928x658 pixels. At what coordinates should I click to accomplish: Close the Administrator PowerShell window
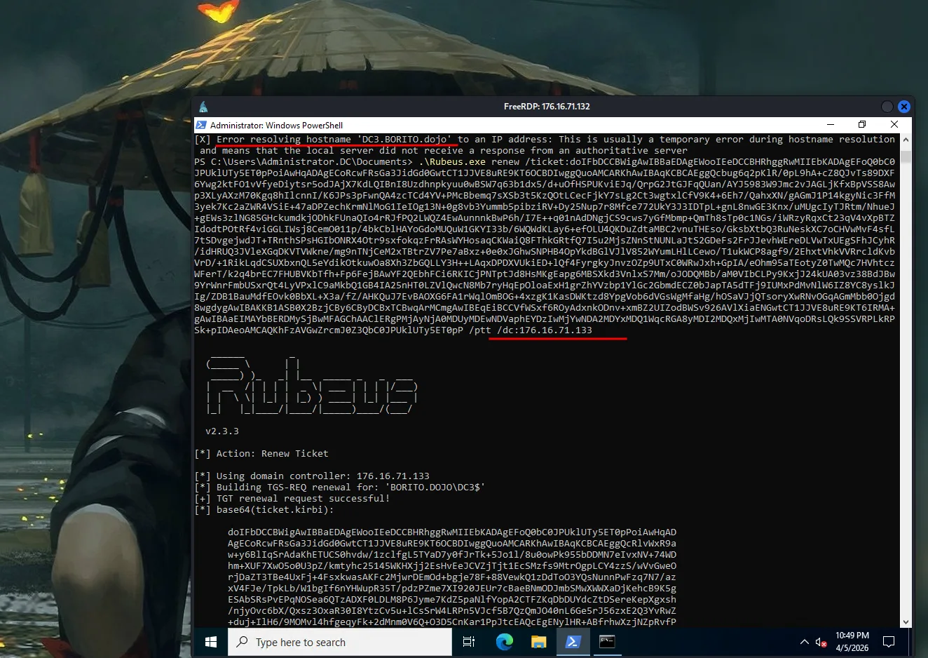894,124
